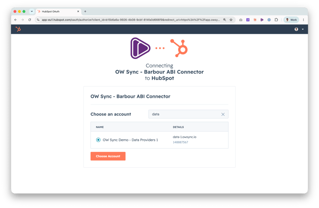
Task: Go back with the browser back arrow
Action: (16, 19)
